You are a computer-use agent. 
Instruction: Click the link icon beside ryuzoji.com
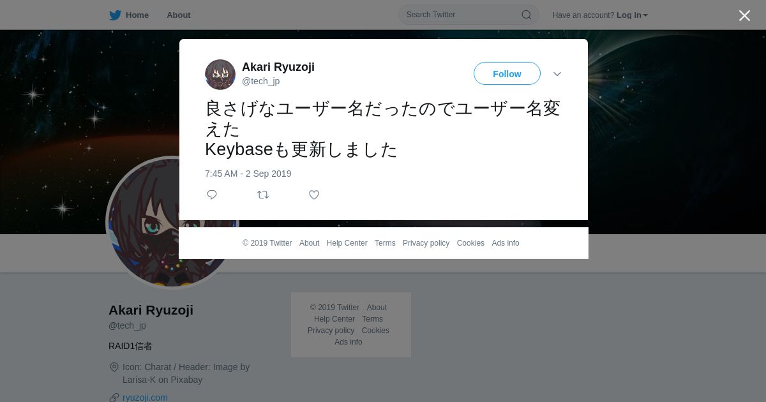[x=114, y=398]
